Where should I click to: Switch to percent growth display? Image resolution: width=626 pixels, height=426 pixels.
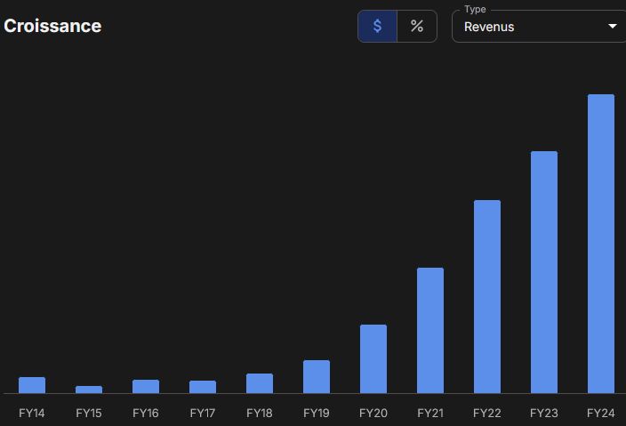pos(417,27)
